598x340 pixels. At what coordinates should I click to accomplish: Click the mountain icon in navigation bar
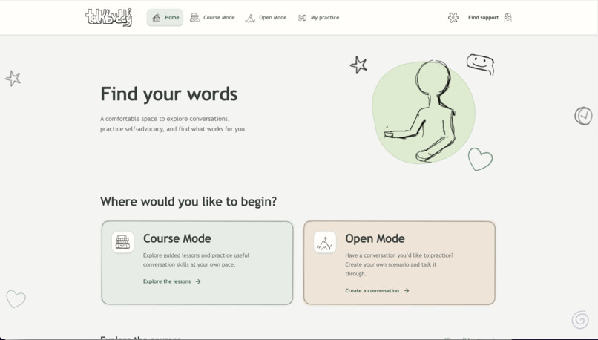[250, 18]
